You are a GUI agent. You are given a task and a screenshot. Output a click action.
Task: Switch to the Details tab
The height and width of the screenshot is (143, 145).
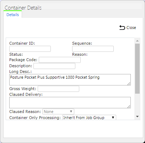13,15
